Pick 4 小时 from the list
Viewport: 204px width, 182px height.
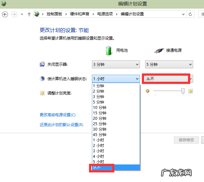coord(116,156)
